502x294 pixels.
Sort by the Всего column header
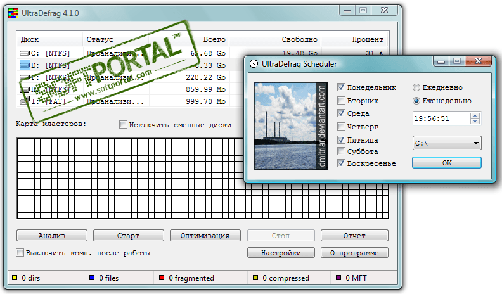189,39
